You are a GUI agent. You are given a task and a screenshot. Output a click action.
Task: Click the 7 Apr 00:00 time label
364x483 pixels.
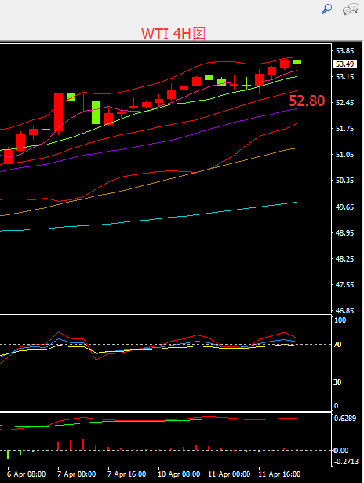tap(76, 474)
